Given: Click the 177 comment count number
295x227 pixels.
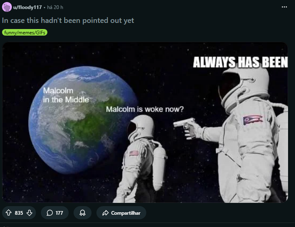Looking at the screenshot, I should tap(59, 213).
